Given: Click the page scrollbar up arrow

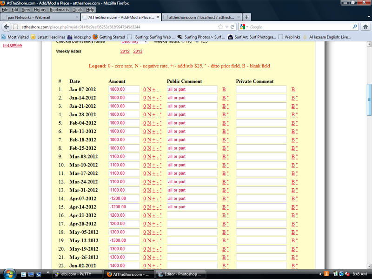Looking at the screenshot, I should (369, 44).
